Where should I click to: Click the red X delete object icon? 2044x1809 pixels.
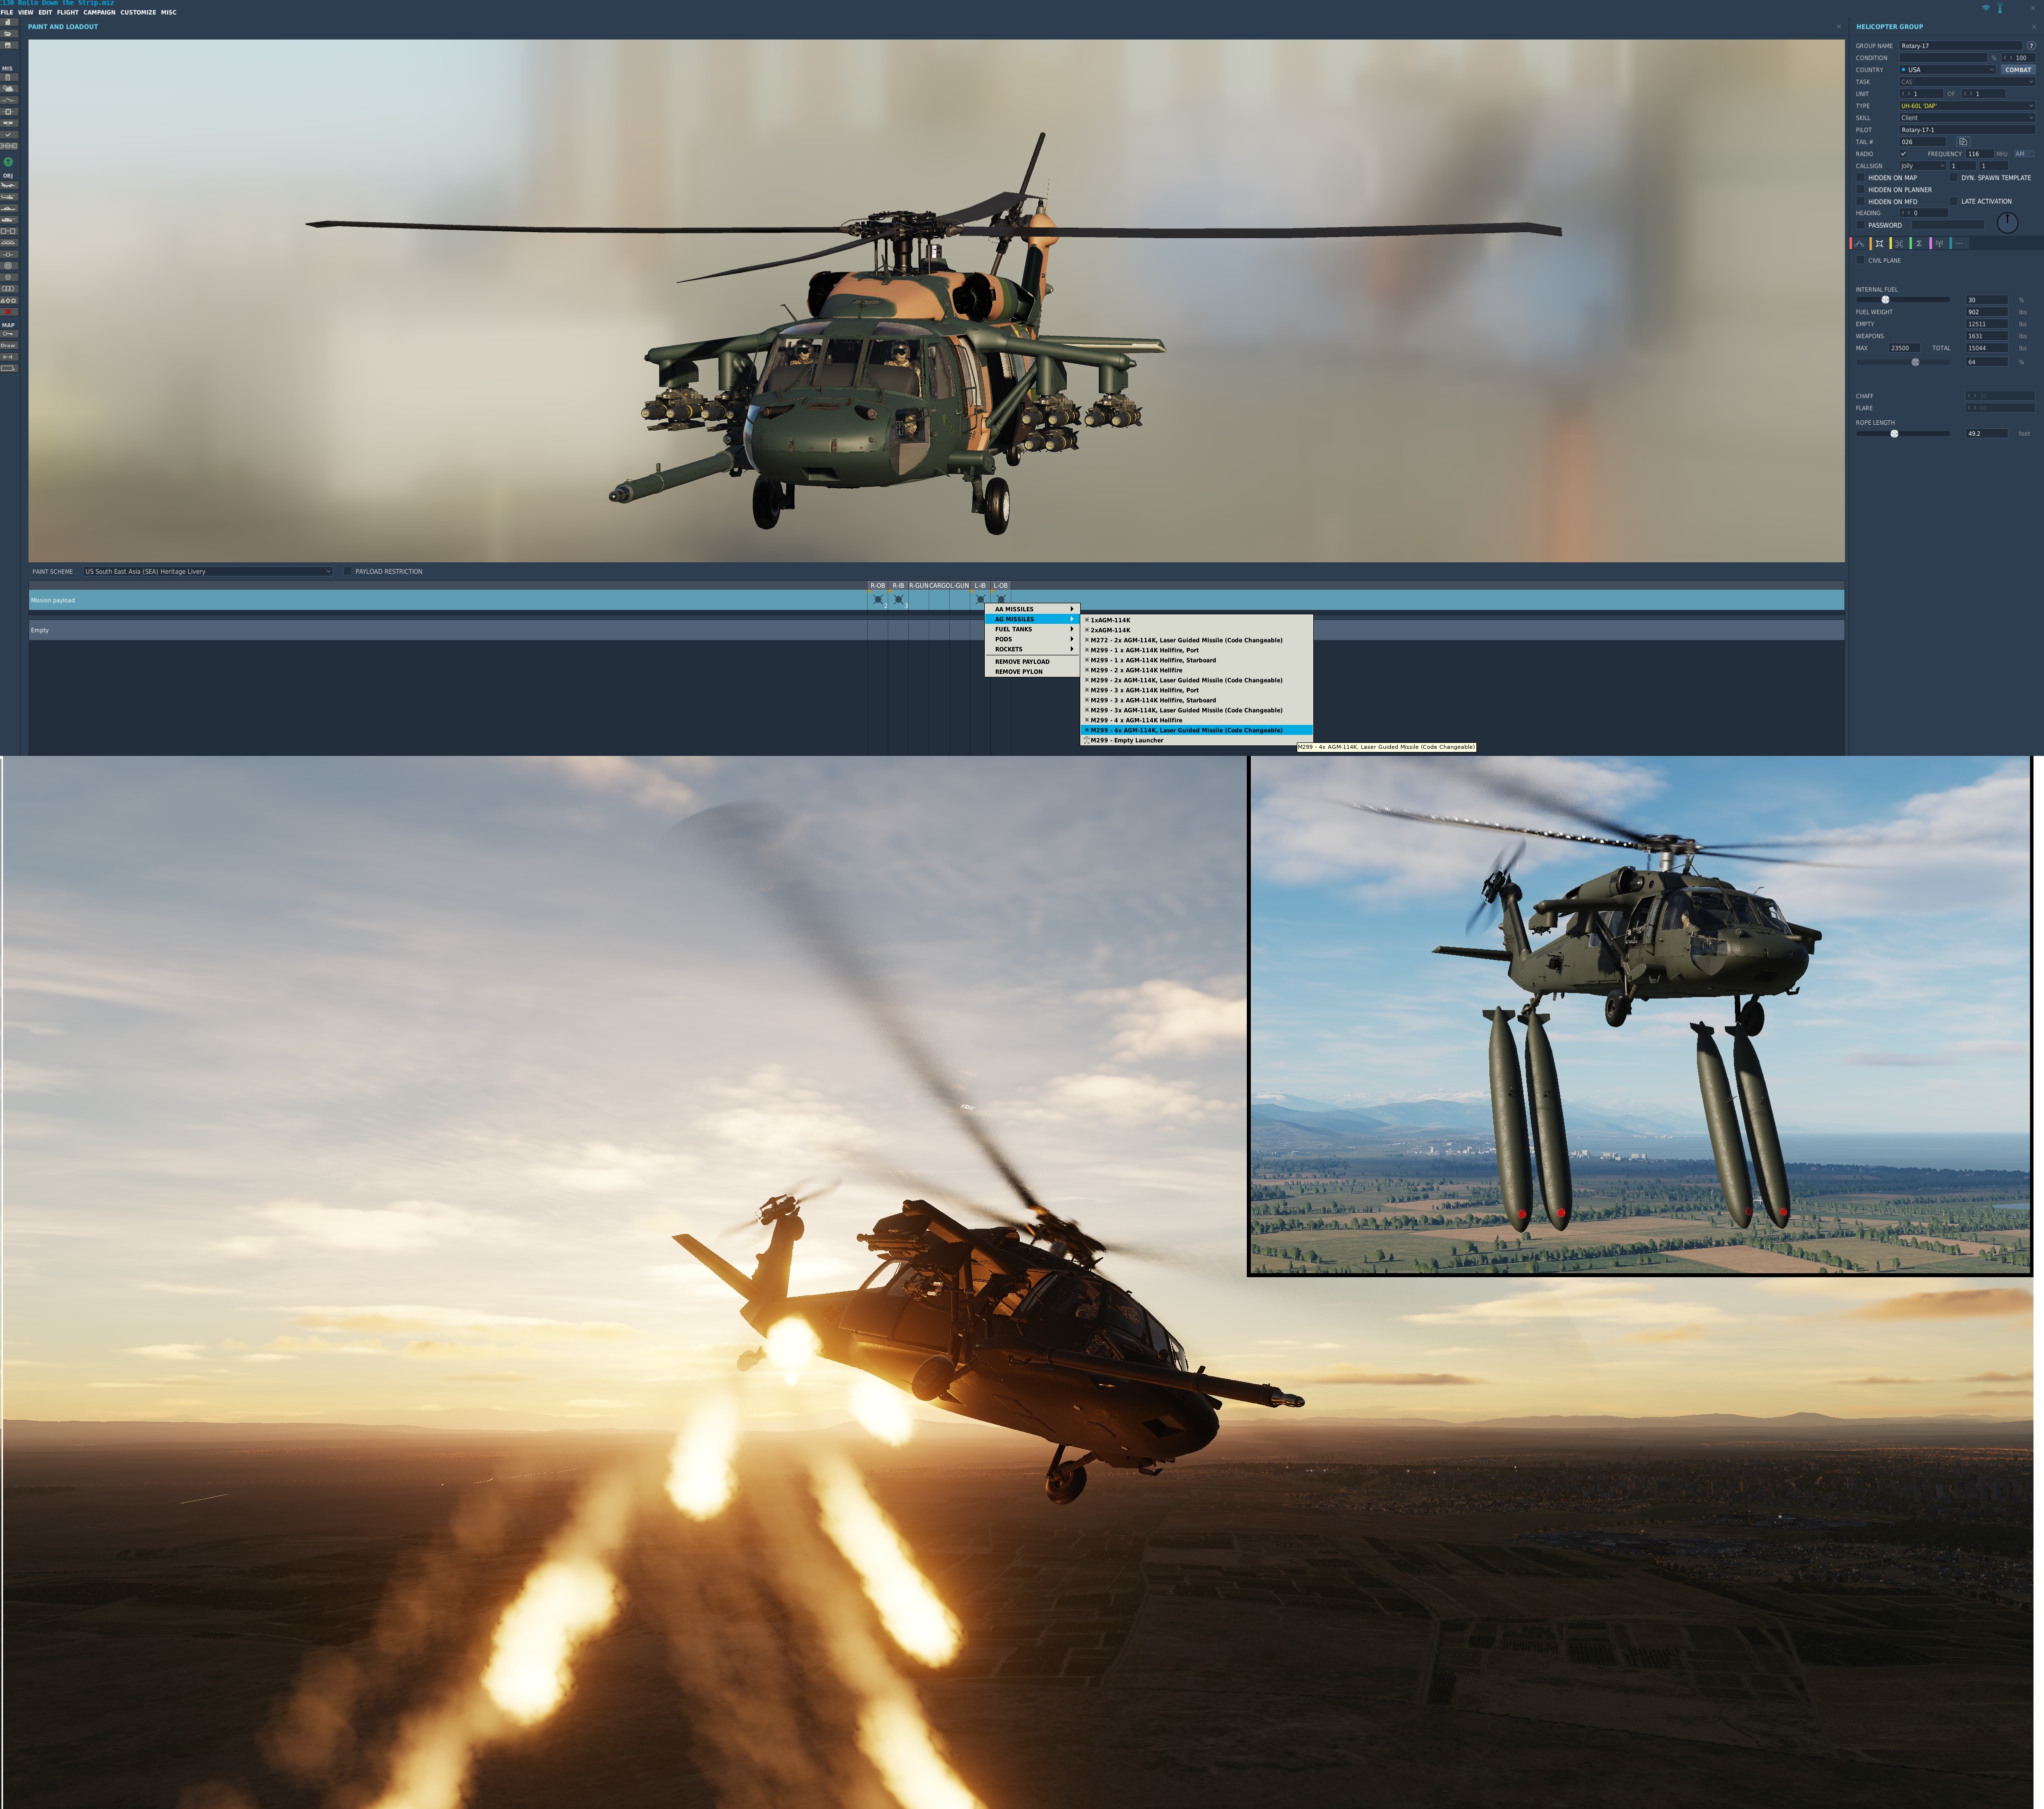8,311
